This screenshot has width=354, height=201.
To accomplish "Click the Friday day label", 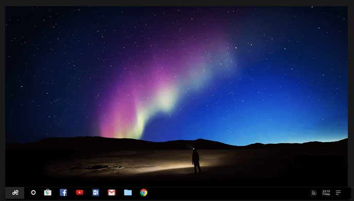I will click(326, 194).
